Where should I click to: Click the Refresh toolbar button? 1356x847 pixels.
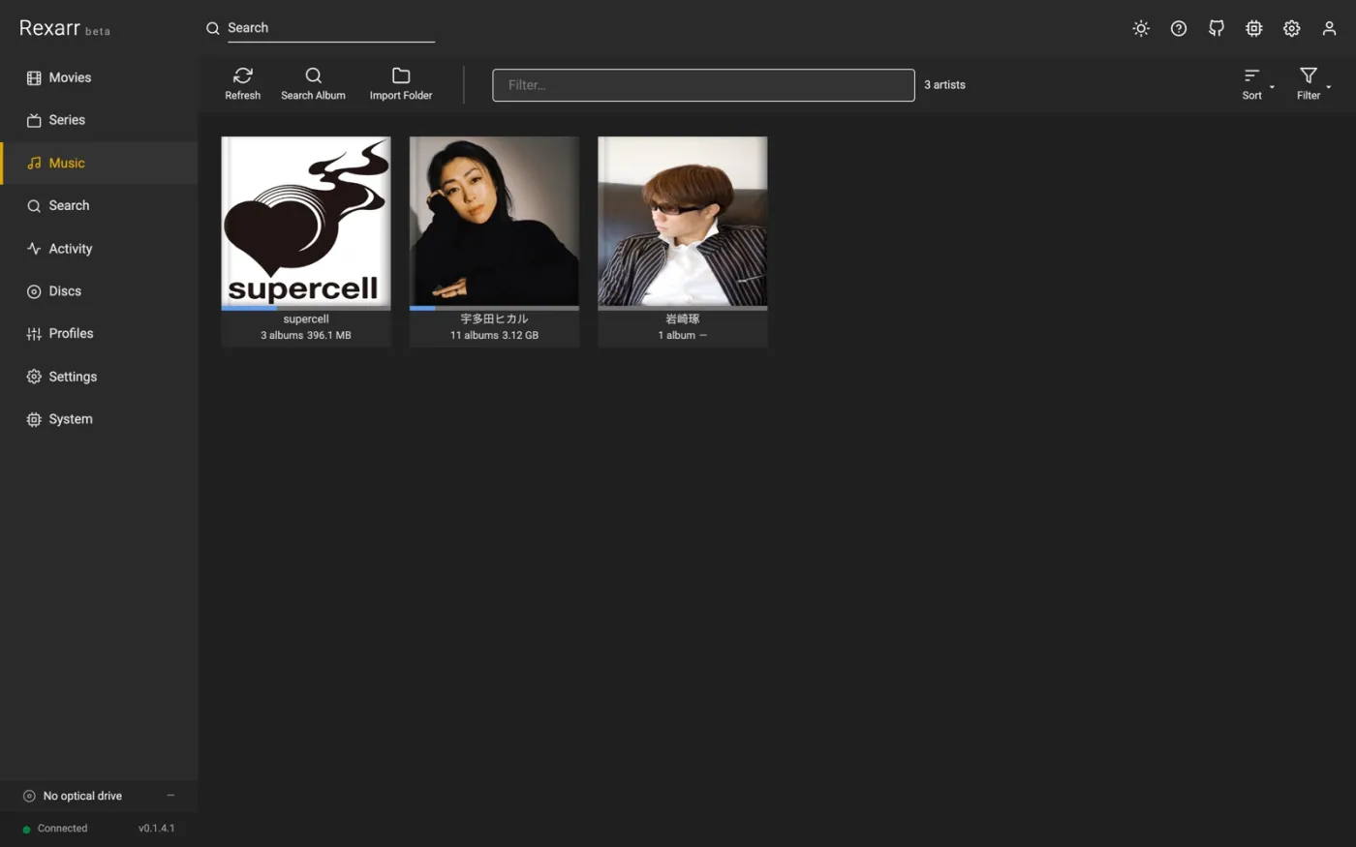coord(243,84)
